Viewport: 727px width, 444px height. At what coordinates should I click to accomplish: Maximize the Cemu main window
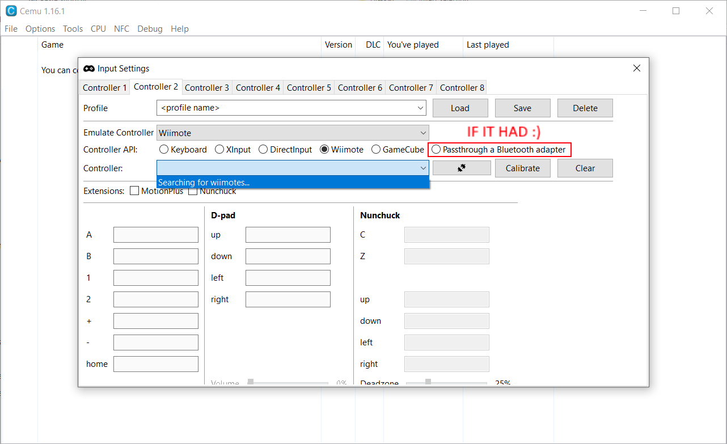pos(676,11)
